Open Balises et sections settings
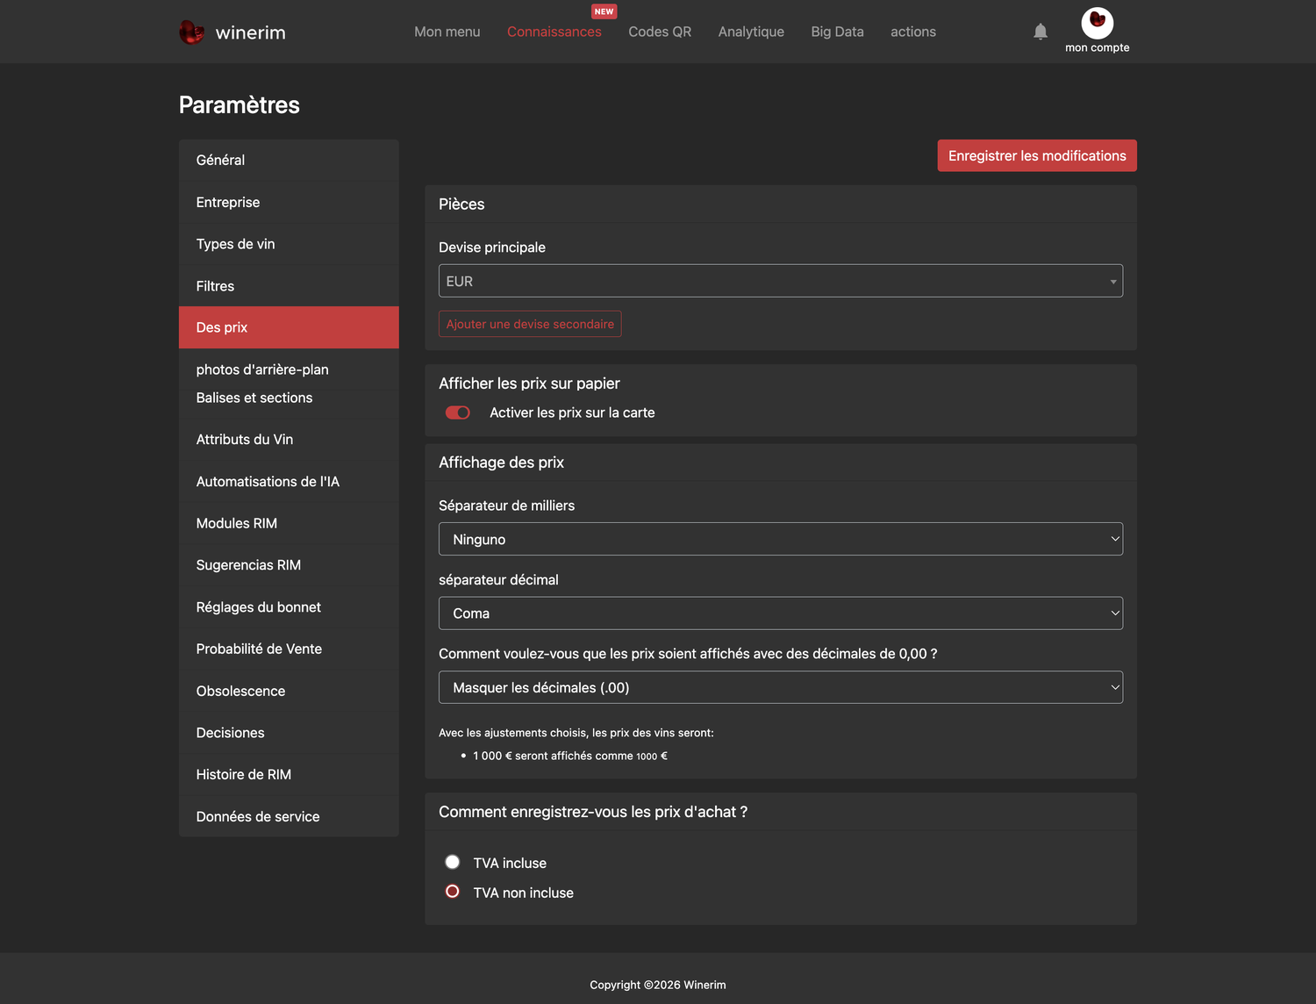This screenshot has height=1004, width=1316. tap(289, 398)
